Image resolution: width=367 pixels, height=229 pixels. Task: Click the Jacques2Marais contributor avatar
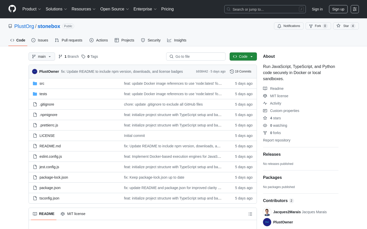click(x=267, y=212)
